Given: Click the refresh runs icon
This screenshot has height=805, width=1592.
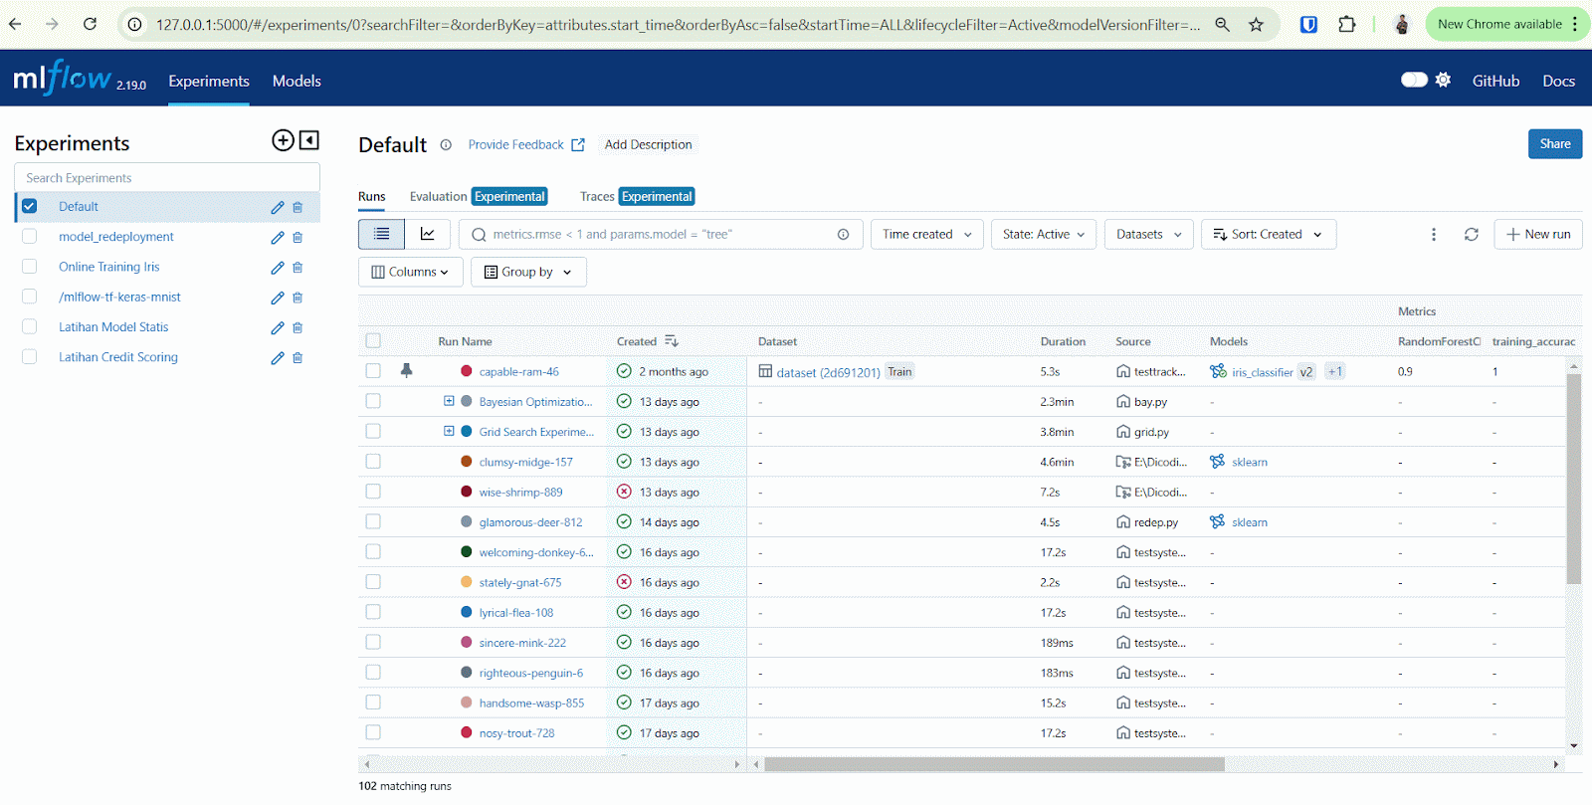Looking at the screenshot, I should click(x=1471, y=234).
